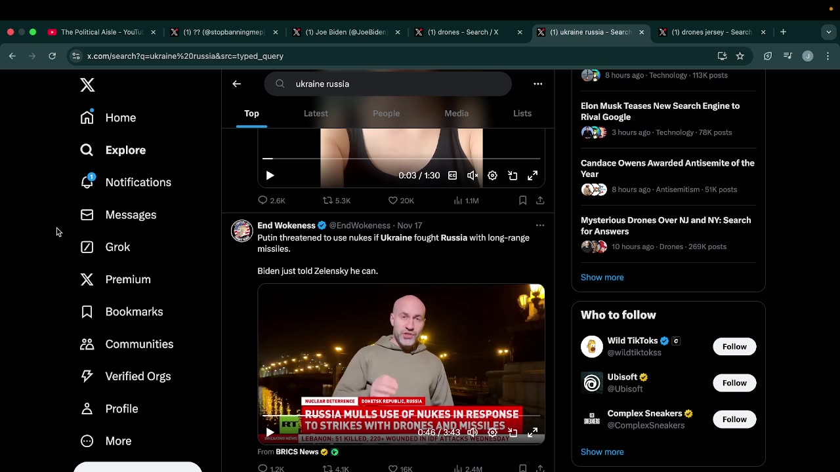Show more trending stories
The height and width of the screenshot is (472, 840).
[x=602, y=277]
